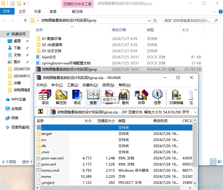The height and width of the screenshot is (190, 223).
Task: Sort WinRAR list by 修改时间 column
Action: (166, 121)
